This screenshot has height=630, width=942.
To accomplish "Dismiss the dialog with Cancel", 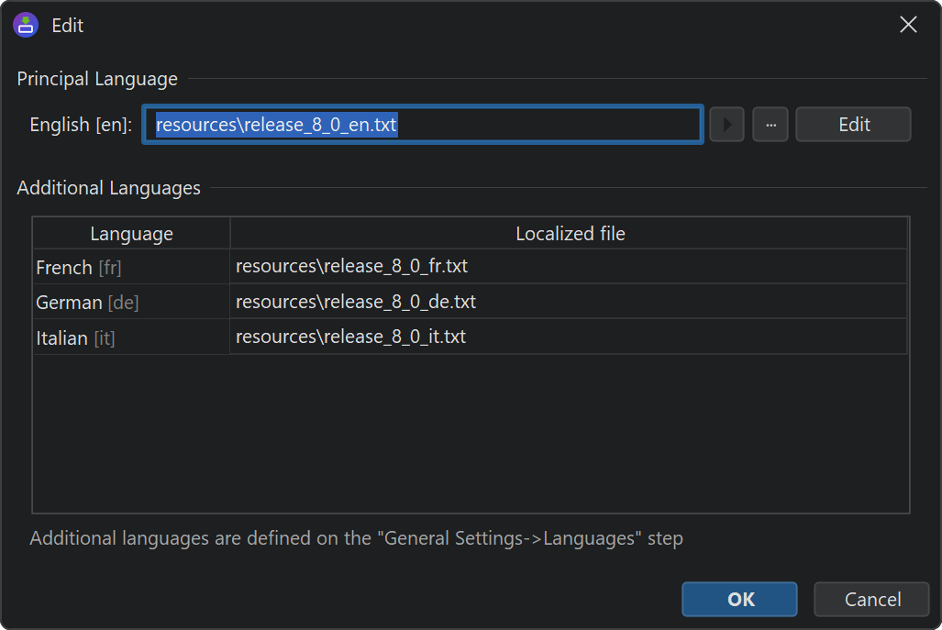I will point(871,600).
